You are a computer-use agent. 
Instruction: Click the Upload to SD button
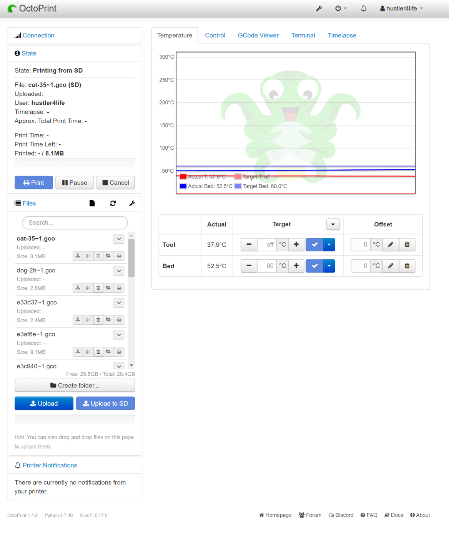105,403
